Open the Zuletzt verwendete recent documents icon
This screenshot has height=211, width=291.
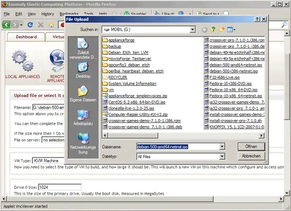click(x=83, y=49)
